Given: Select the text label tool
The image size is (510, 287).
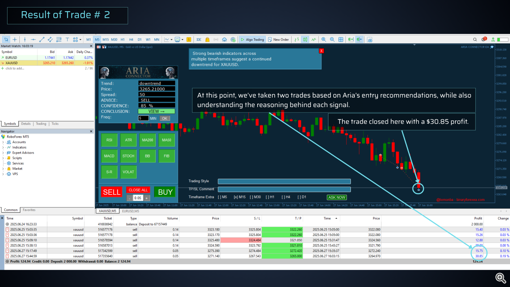Looking at the screenshot, I should pos(67,39).
